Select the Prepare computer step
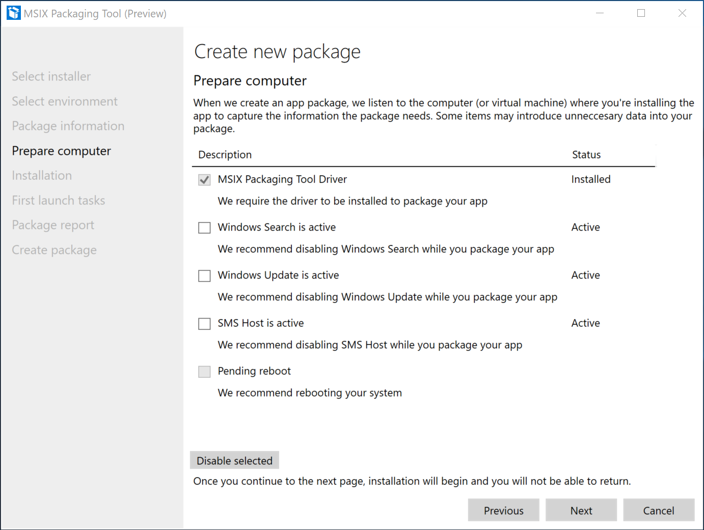This screenshot has height=530, width=704. tap(61, 151)
